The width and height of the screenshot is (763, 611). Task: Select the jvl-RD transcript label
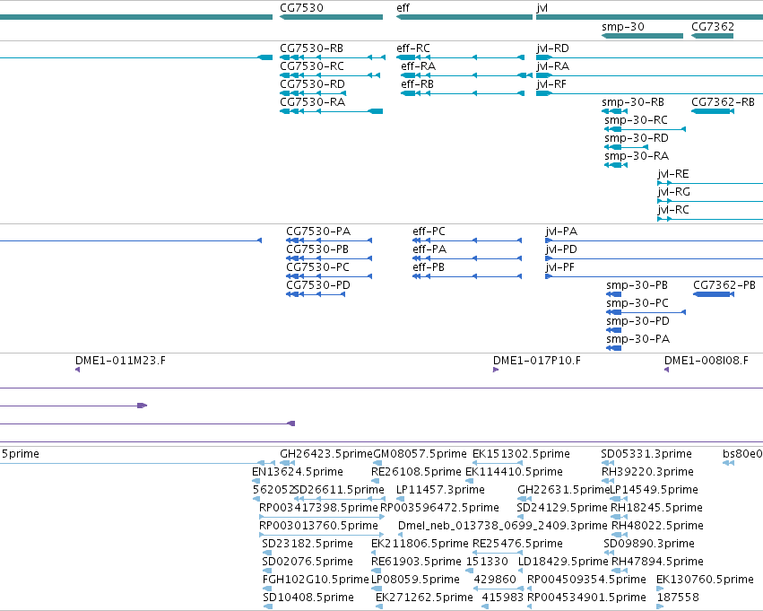pos(552,48)
